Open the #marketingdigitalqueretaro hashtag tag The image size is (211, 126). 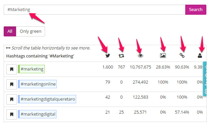[x=47, y=99]
